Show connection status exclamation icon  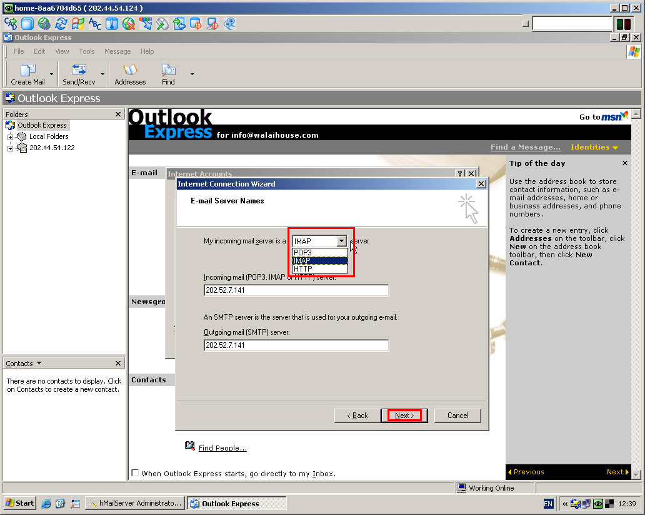[x=112, y=24]
